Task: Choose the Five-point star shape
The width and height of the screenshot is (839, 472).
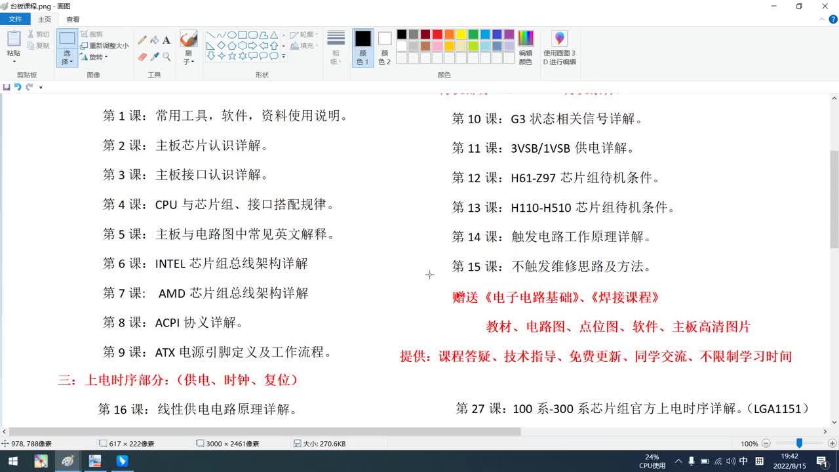Action: [x=231, y=56]
